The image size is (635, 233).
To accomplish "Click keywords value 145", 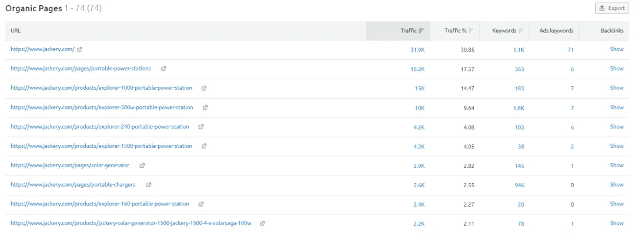I will pyautogui.click(x=520, y=166).
